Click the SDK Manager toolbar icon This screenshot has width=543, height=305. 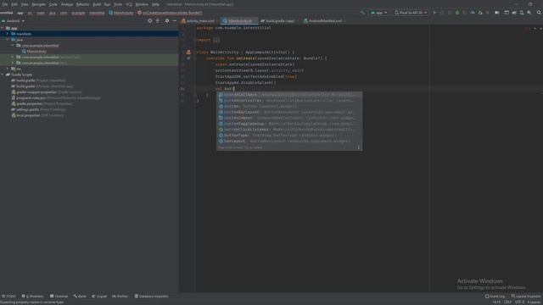click(529, 13)
